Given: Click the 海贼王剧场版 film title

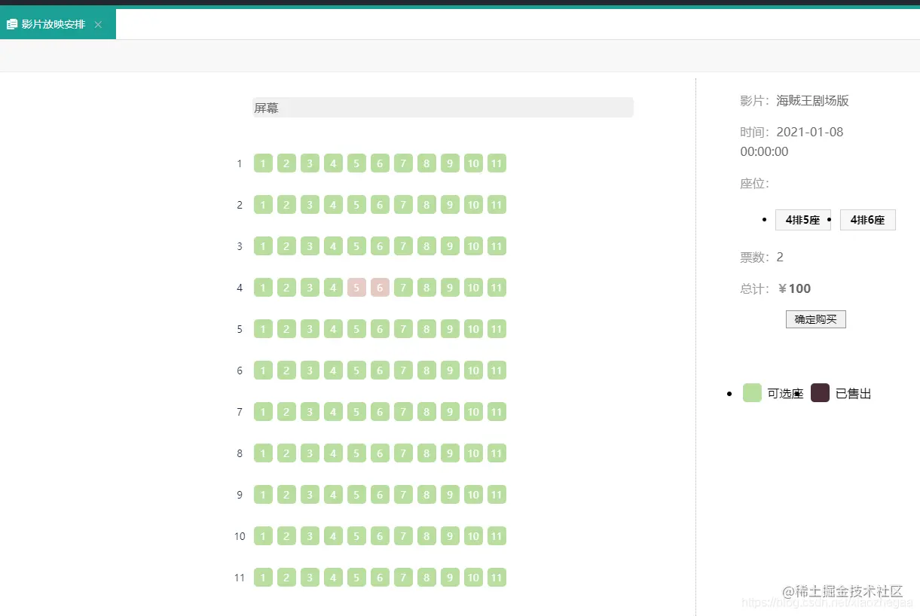Looking at the screenshot, I should point(813,101).
